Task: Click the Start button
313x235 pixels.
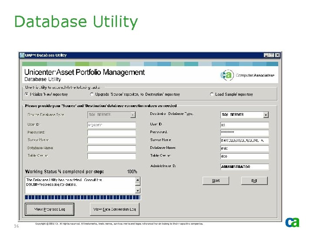Action: coord(216,181)
